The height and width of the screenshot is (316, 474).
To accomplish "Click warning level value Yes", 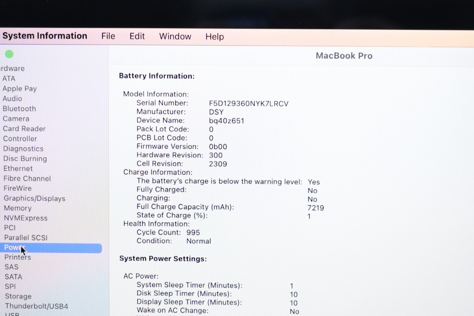I will [x=314, y=182].
